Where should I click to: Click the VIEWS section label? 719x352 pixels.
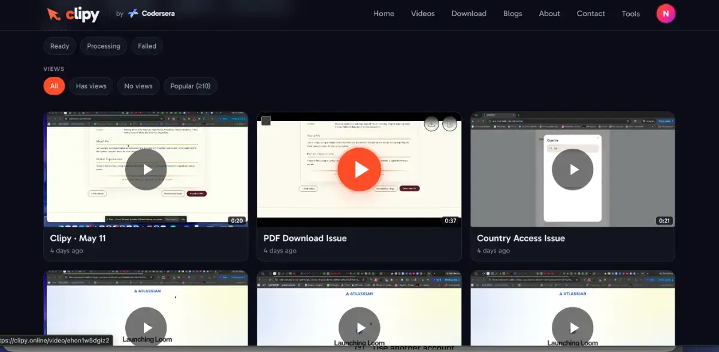(x=54, y=69)
